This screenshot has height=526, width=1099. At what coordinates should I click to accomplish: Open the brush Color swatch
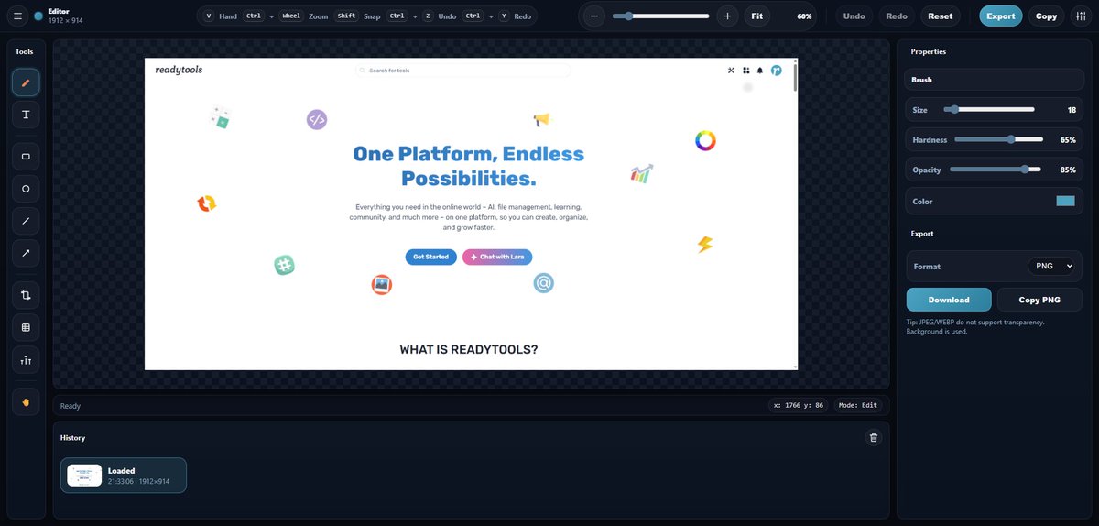click(1065, 201)
